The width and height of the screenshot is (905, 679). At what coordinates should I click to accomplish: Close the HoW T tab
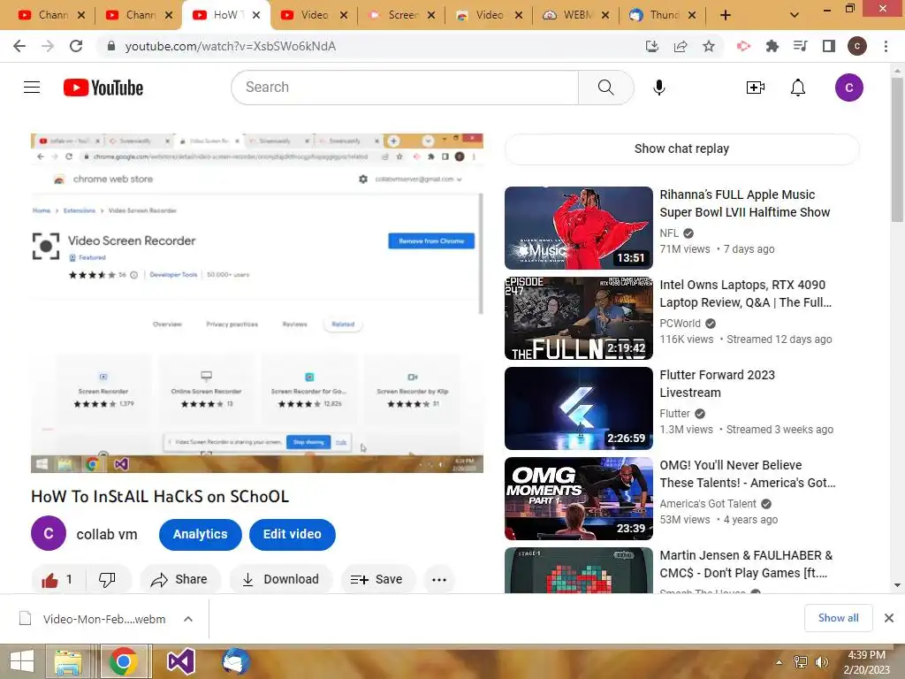[256, 15]
